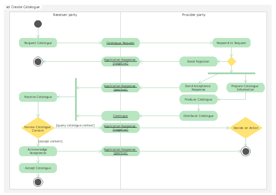
Task: Click the ad Create Catalogue frame label
Action: pyautogui.click(x=23, y=7)
